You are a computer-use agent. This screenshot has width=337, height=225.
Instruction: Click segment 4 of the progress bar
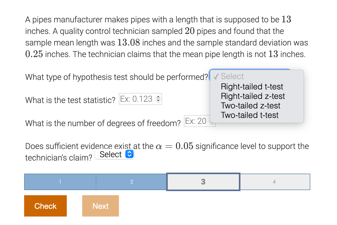[275, 182]
